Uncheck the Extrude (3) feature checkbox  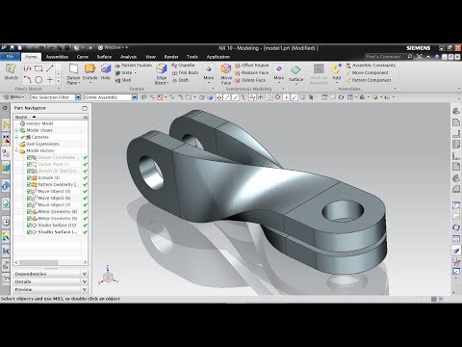coord(29,177)
